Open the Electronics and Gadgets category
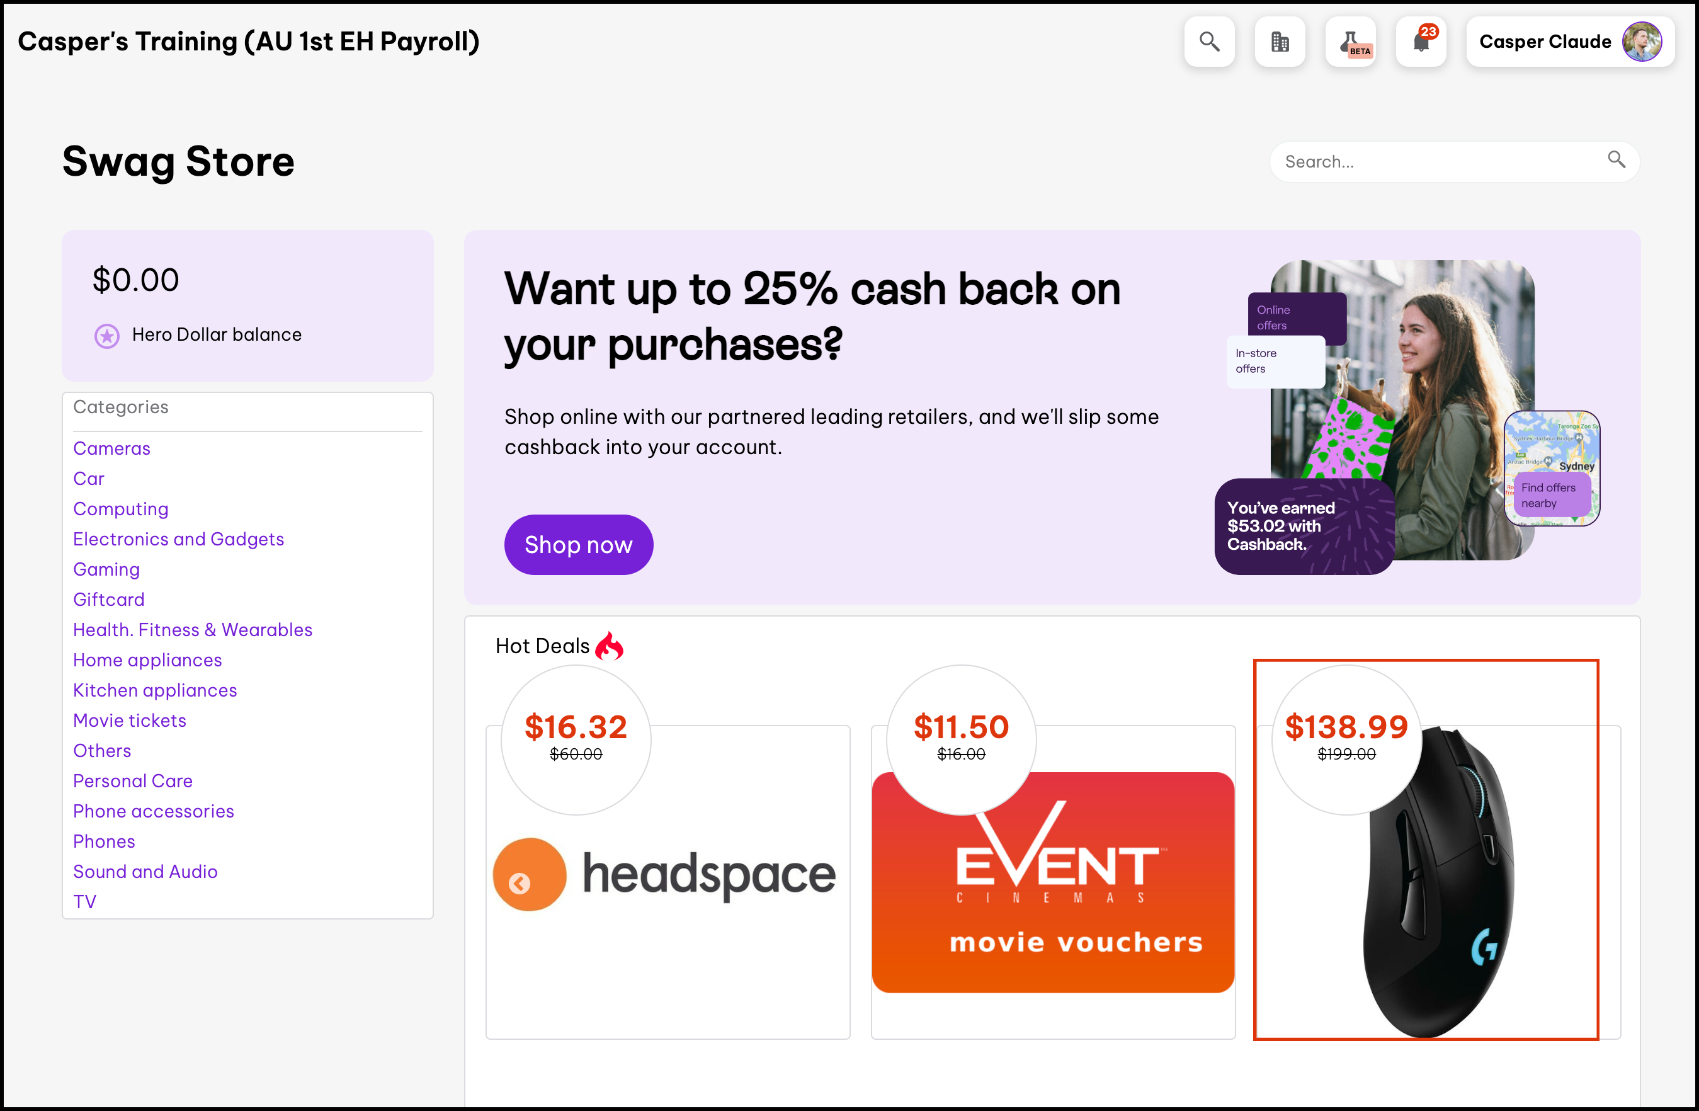 point(178,539)
